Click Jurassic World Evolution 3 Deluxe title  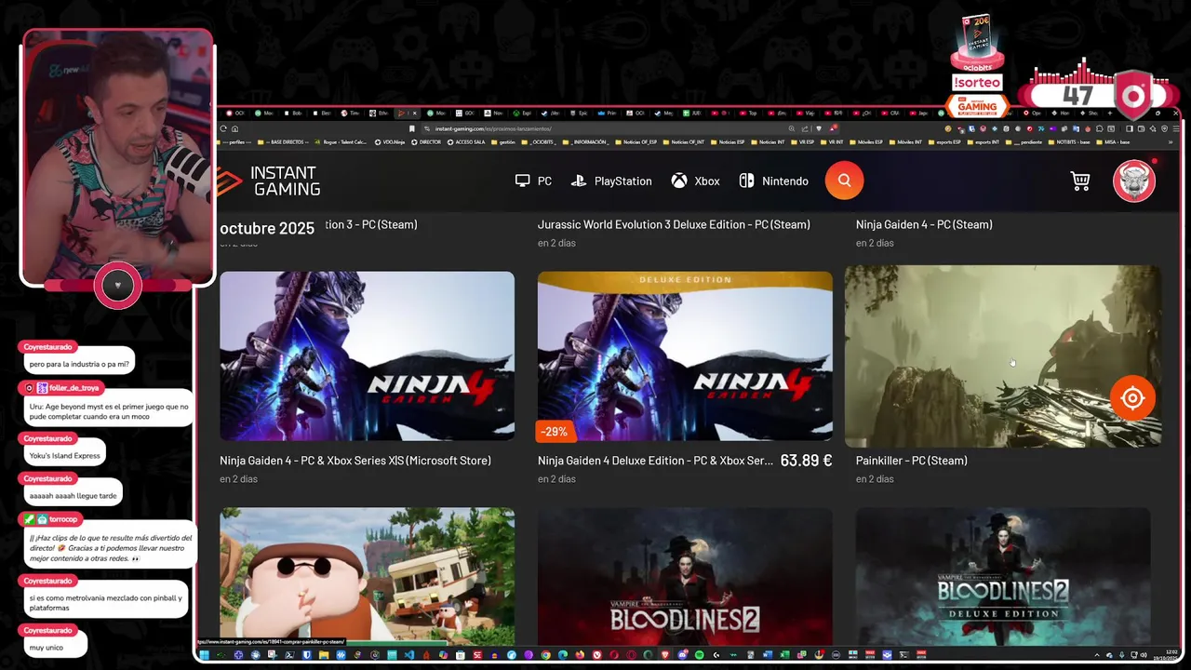pos(674,224)
